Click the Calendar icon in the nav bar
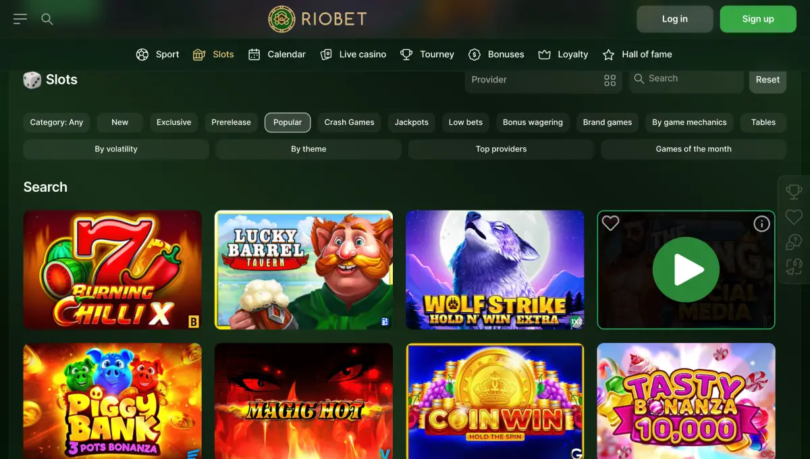The width and height of the screenshot is (810, 459). (x=254, y=55)
